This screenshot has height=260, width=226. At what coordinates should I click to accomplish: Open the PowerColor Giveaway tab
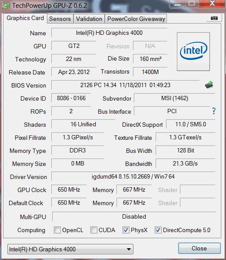pos(136,19)
